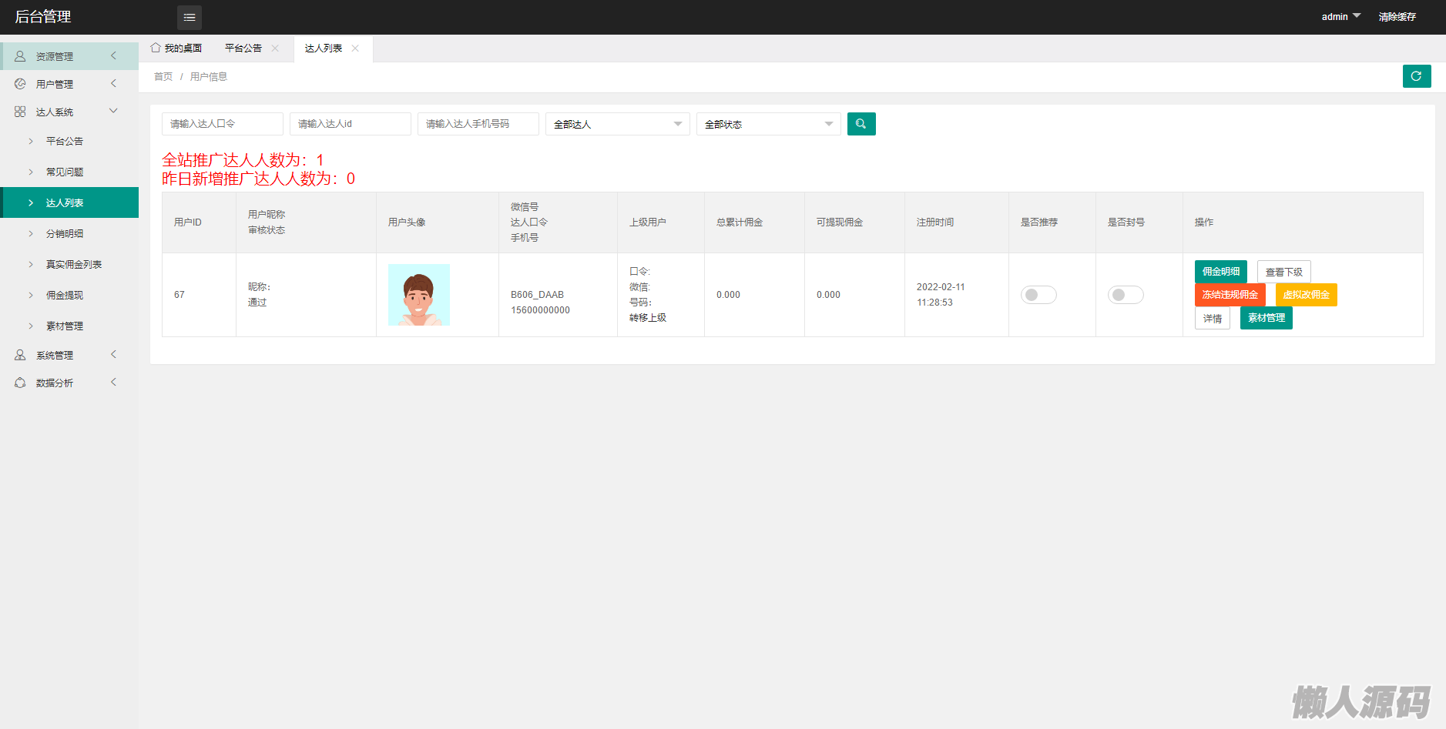The image size is (1446, 729).
Task: Close the 平台公告 tab
Action: [x=275, y=48]
